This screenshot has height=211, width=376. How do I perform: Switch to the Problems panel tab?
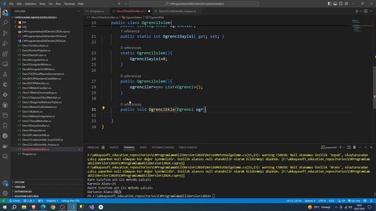pyautogui.click(x=93, y=147)
